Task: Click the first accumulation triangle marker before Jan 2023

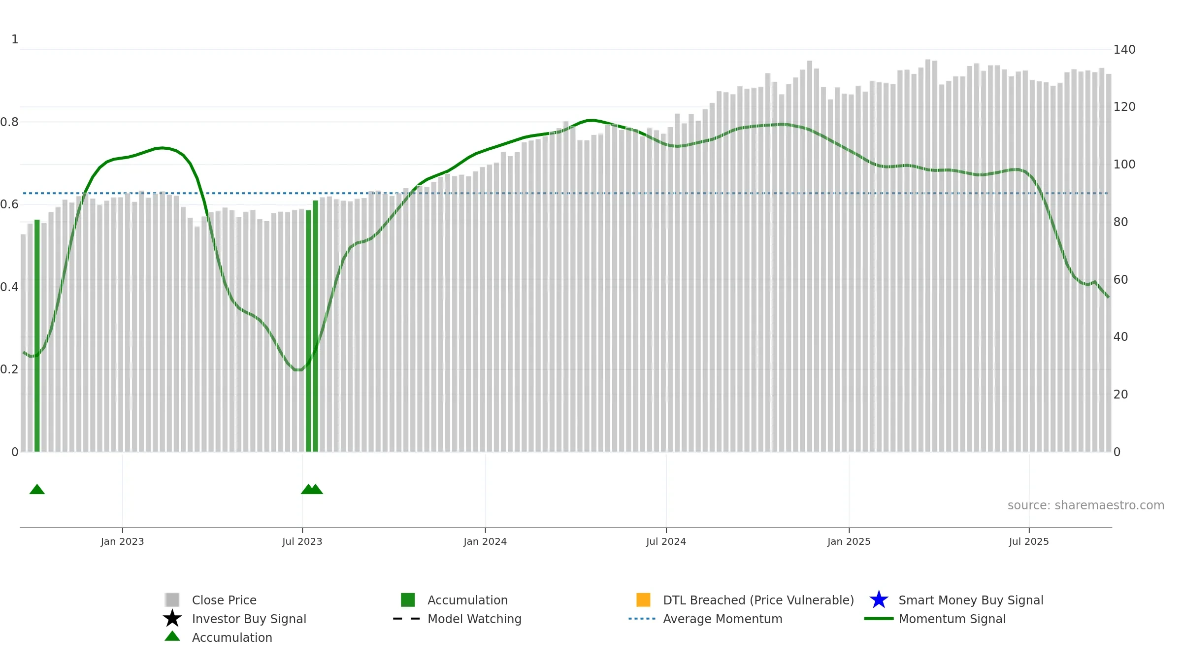Action: click(37, 489)
